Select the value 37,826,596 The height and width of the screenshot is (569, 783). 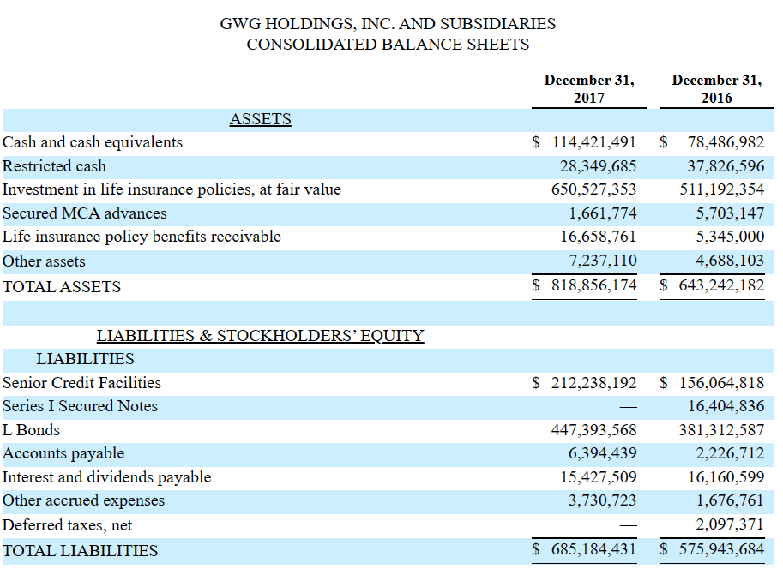tap(726, 165)
